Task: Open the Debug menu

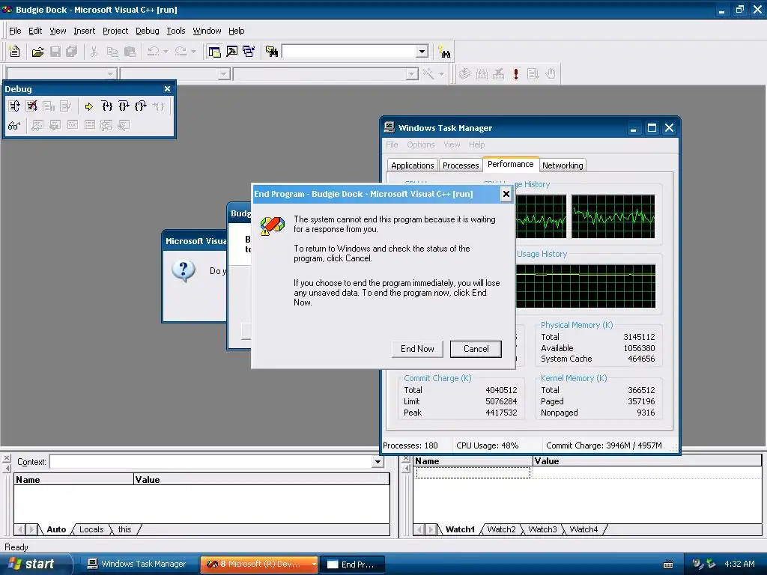Action: 148,31
